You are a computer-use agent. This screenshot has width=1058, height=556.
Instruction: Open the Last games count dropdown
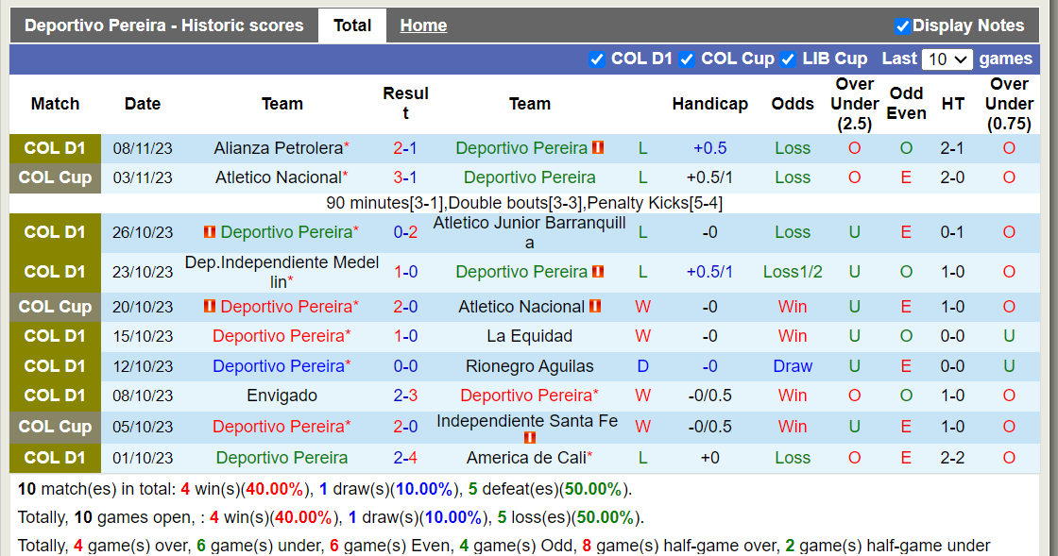(947, 59)
